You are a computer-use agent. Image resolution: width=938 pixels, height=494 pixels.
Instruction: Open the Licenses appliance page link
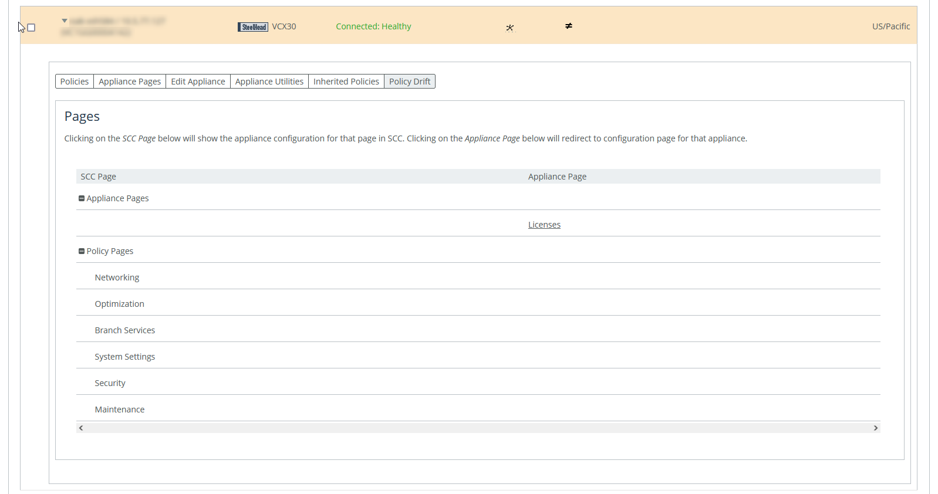(x=544, y=225)
